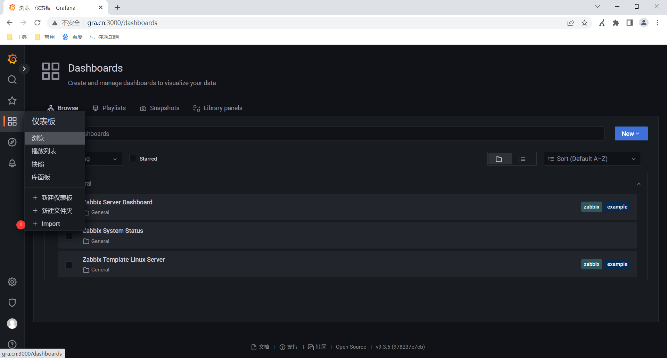Viewport: 667px width, 358px height.
Task: Switch to the Browse tab
Action: point(63,108)
